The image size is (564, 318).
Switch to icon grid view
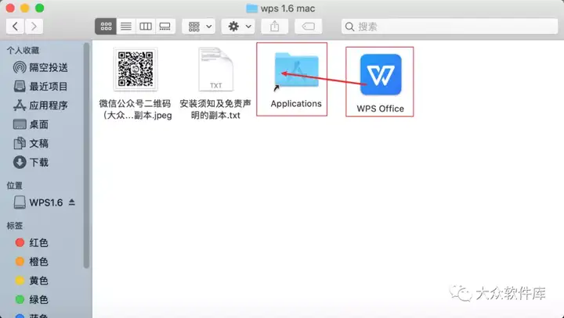click(106, 27)
